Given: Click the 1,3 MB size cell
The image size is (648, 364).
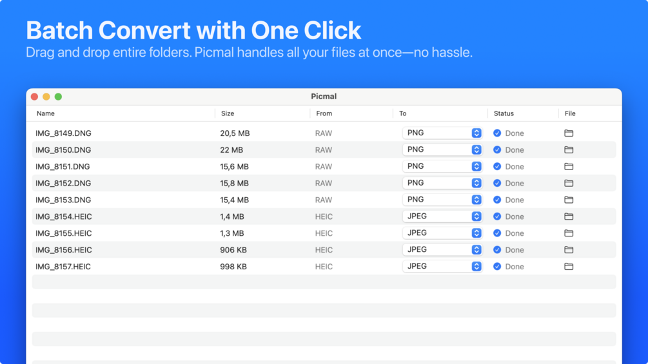Looking at the screenshot, I should tap(232, 233).
